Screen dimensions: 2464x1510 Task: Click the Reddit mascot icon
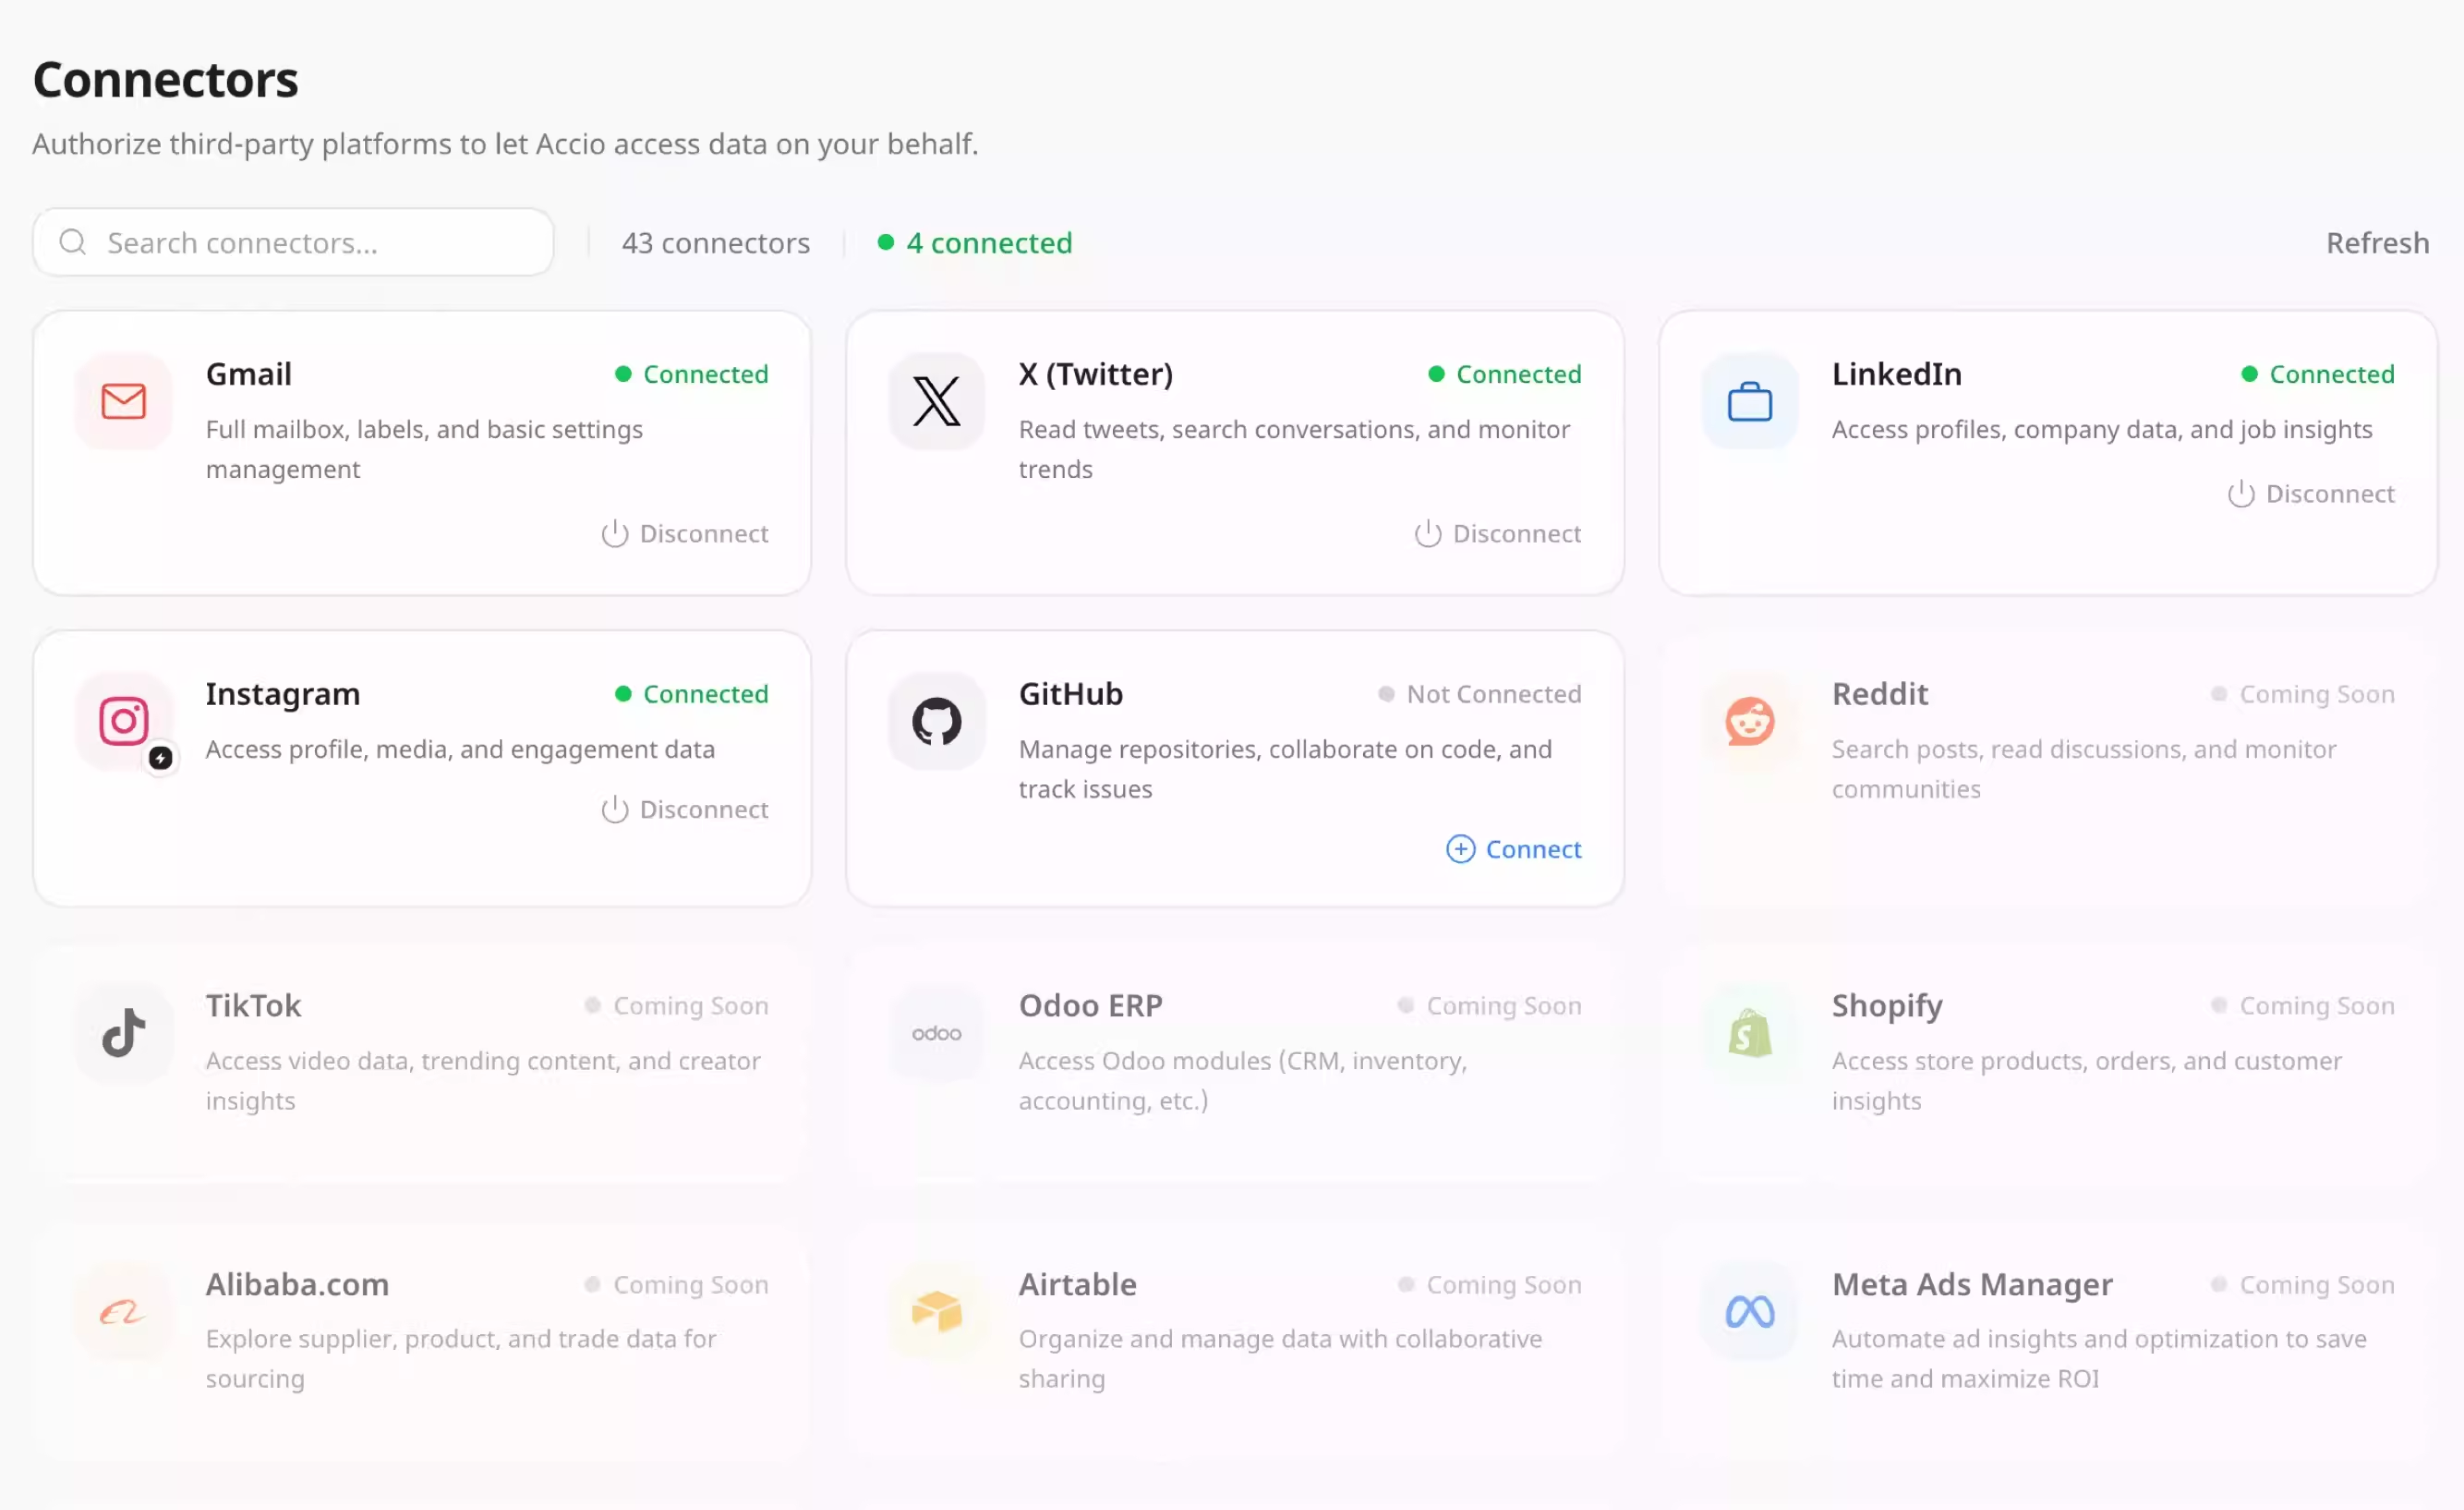1749,721
